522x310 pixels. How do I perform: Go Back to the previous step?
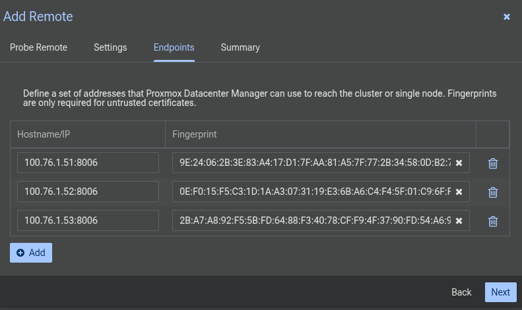click(x=461, y=292)
